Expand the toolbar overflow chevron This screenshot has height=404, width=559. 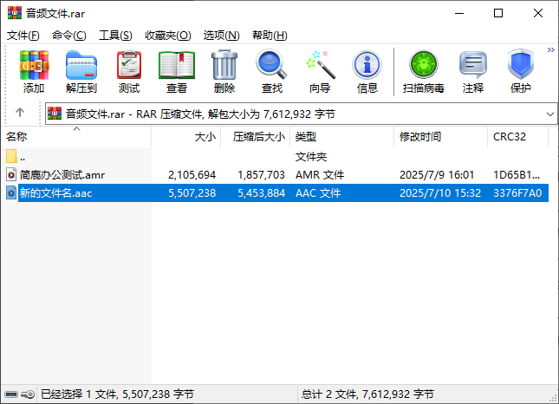point(551,50)
